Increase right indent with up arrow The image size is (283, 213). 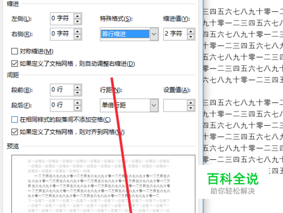[x=78, y=31]
